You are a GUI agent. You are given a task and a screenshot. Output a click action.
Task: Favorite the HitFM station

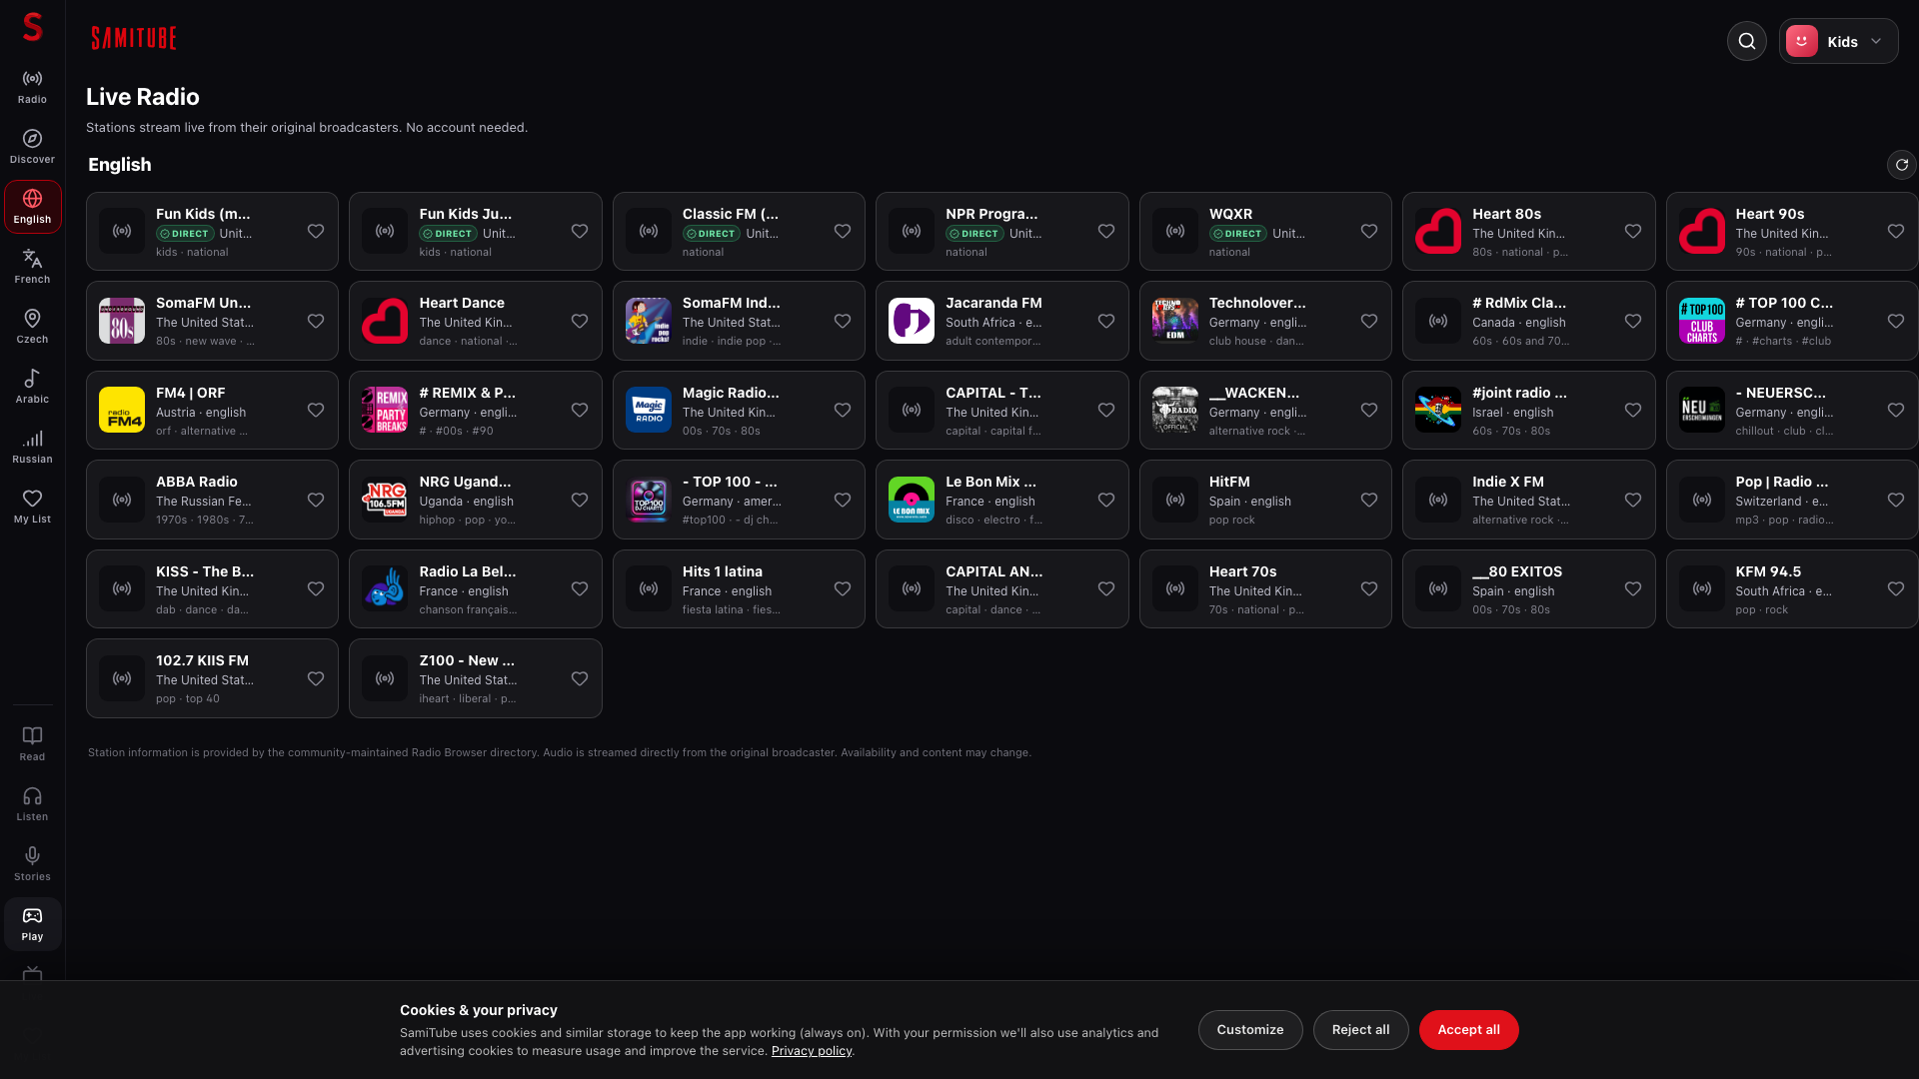1369,501
